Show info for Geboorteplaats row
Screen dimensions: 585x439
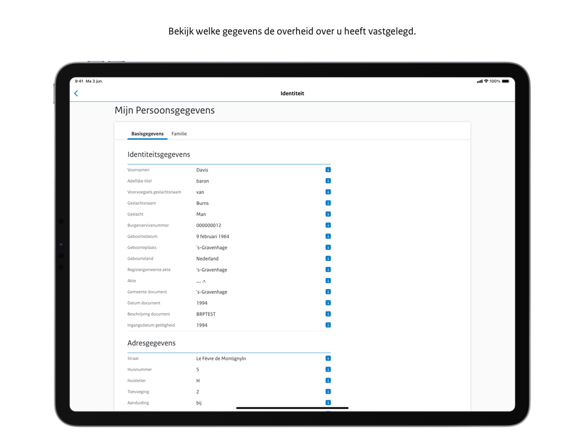tap(328, 248)
